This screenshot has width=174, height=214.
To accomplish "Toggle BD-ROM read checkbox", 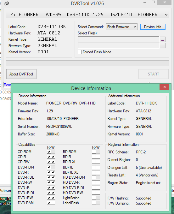I will [x=94, y=152].
